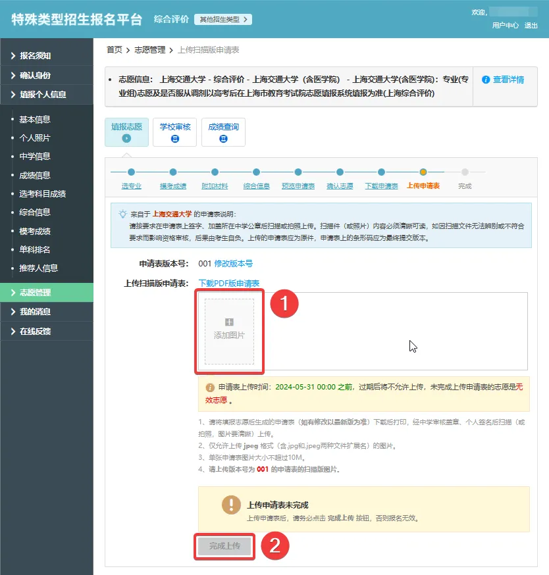The height and width of the screenshot is (575, 549).
Task: Click the 修改版本号 link
Action: (233, 264)
